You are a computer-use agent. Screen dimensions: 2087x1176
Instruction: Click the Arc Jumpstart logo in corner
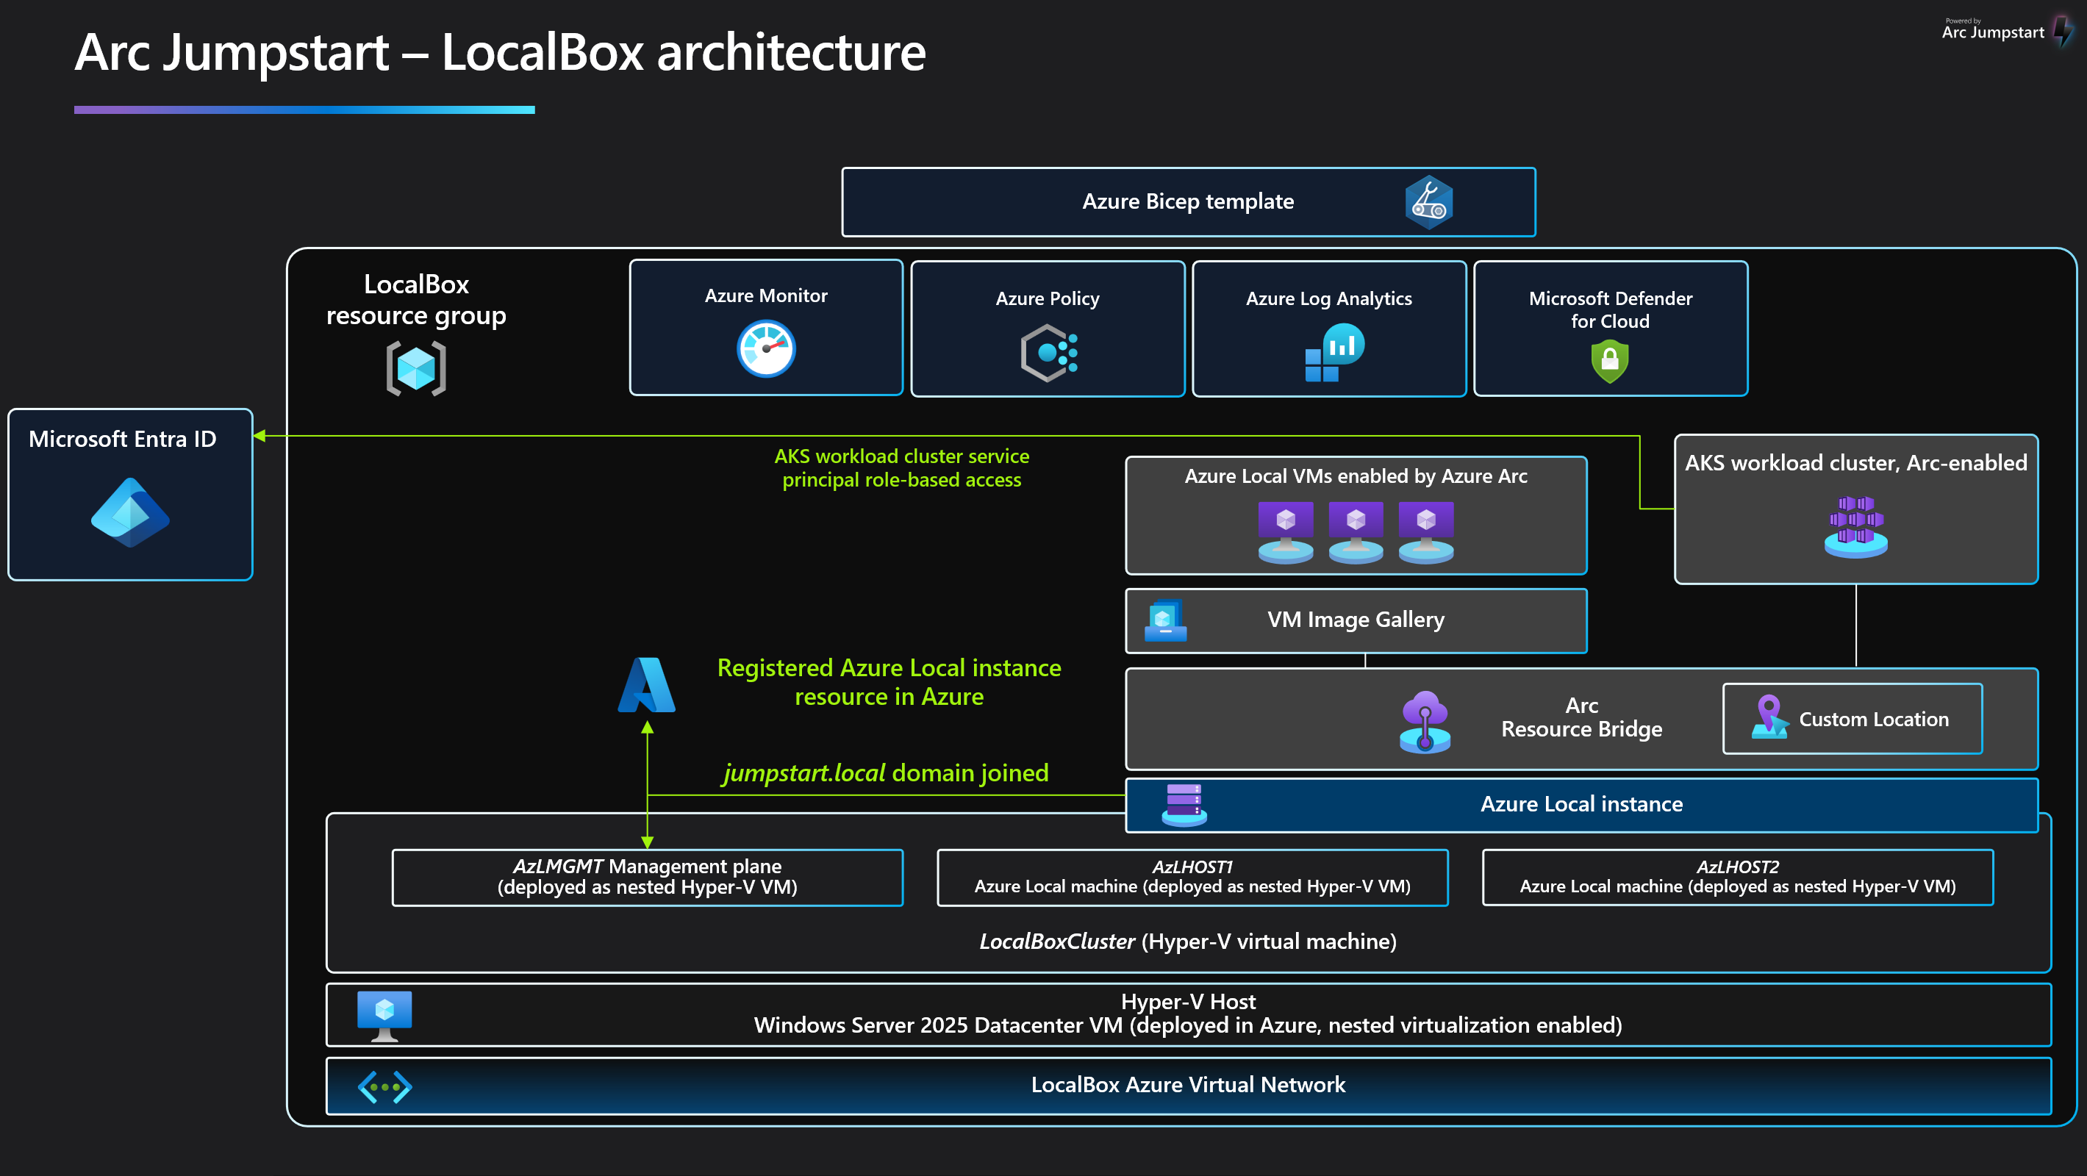tap(2005, 31)
